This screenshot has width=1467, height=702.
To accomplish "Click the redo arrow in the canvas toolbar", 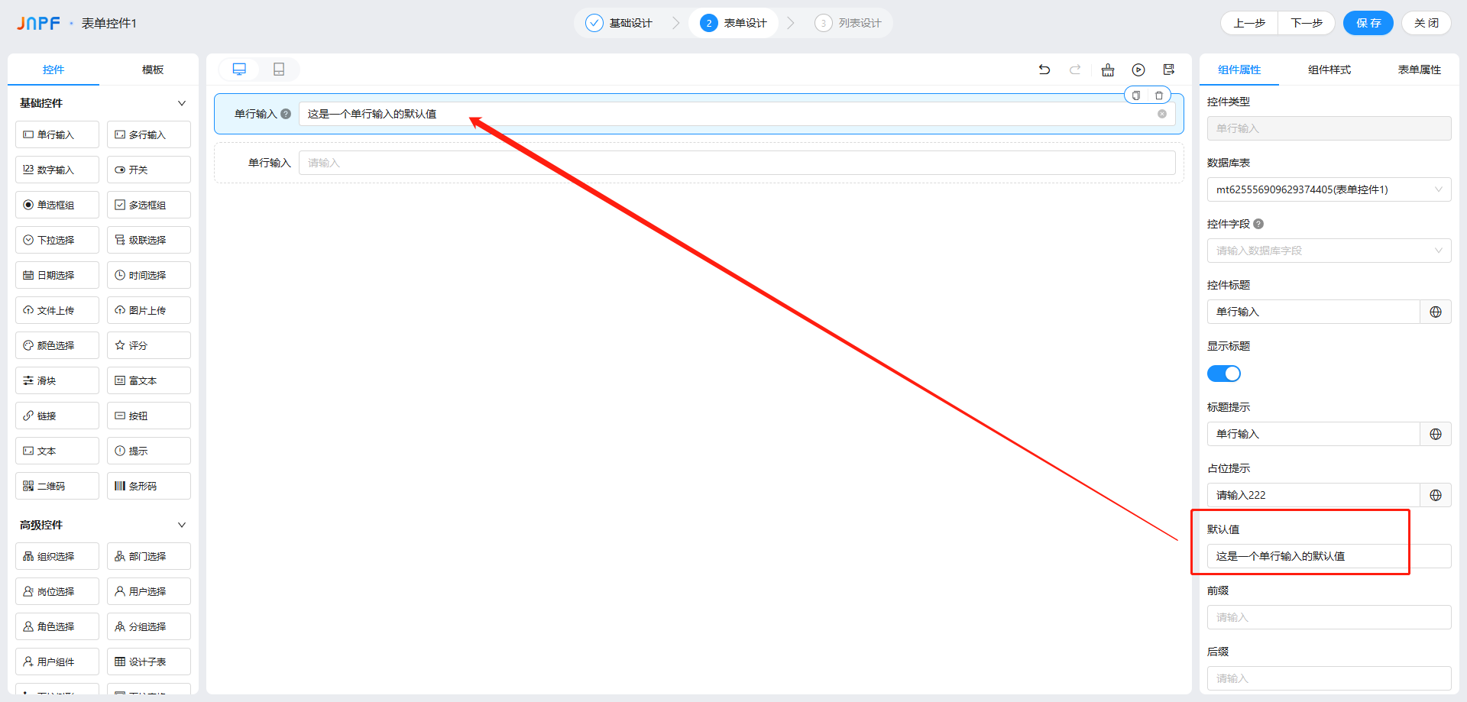I will 1075,70.
